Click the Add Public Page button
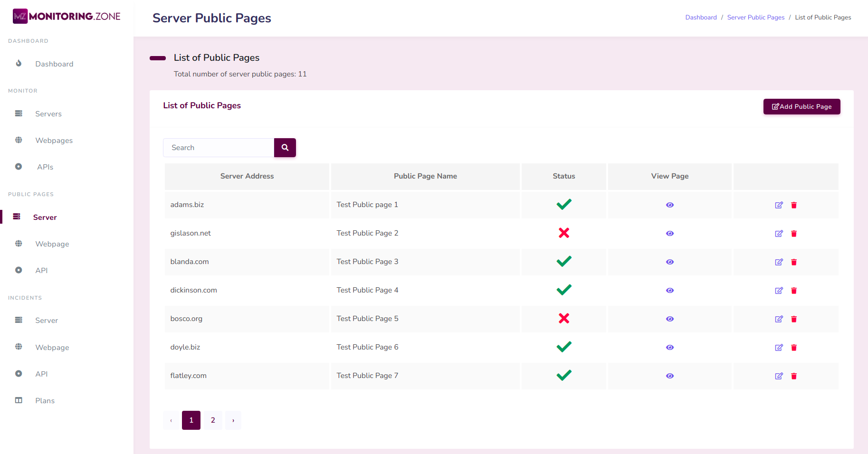Image resolution: width=868 pixels, height=454 pixels. [x=801, y=107]
